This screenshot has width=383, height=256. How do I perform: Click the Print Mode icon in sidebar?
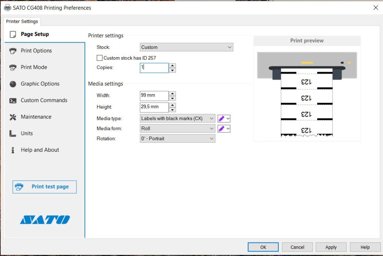pos(13,67)
